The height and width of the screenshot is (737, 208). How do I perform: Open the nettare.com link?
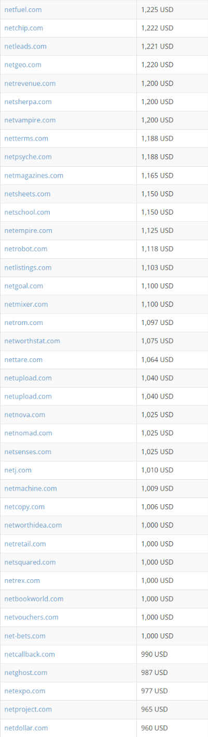[x=24, y=359]
